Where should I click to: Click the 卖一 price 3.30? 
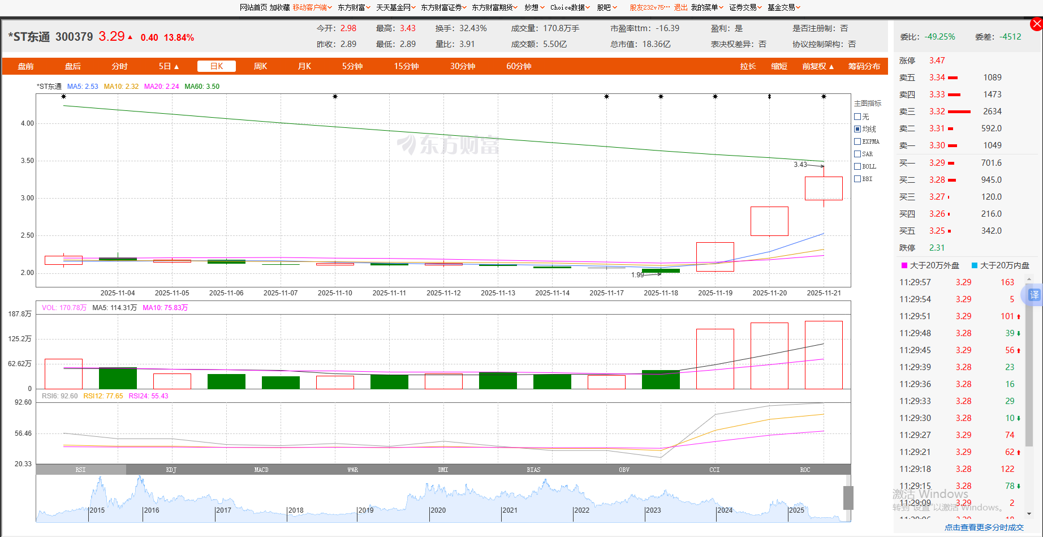(x=937, y=145)
